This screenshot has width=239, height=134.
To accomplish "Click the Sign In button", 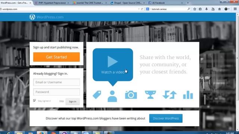I will click(x=72, y=102).
